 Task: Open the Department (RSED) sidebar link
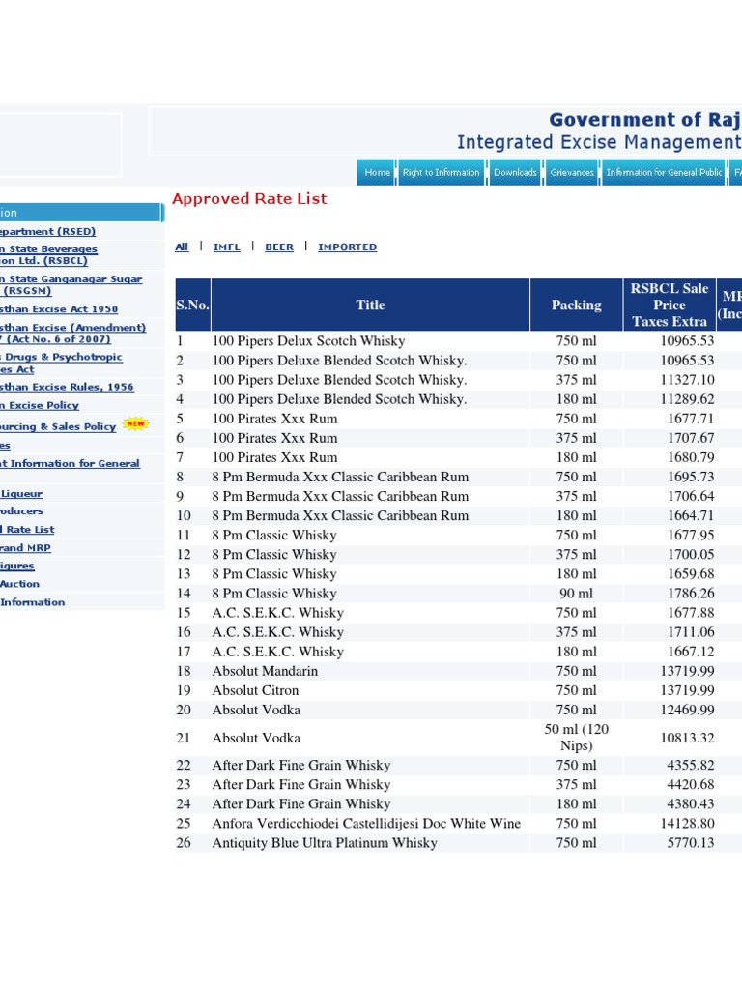click(47, 232)
